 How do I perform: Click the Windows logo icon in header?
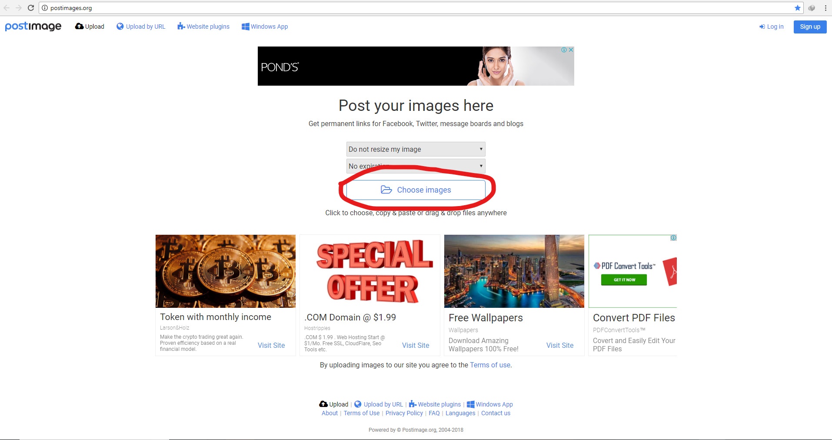click(246, 27)
